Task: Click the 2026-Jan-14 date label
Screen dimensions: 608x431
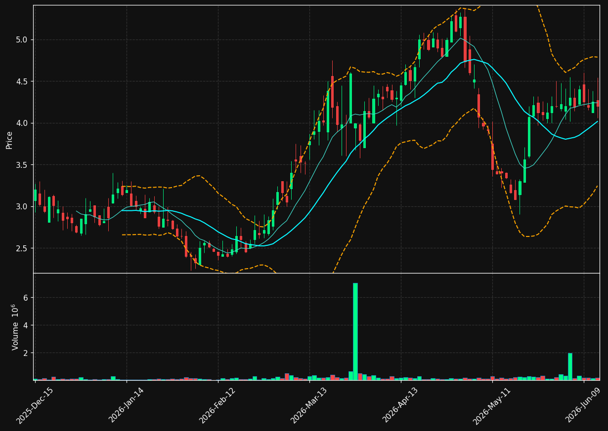Action: click(126, 406)
